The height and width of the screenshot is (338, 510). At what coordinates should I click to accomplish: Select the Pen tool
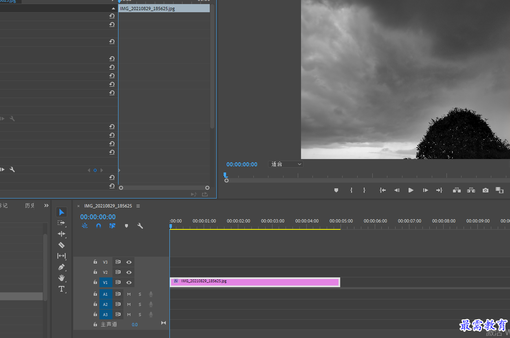coord(62,267)
